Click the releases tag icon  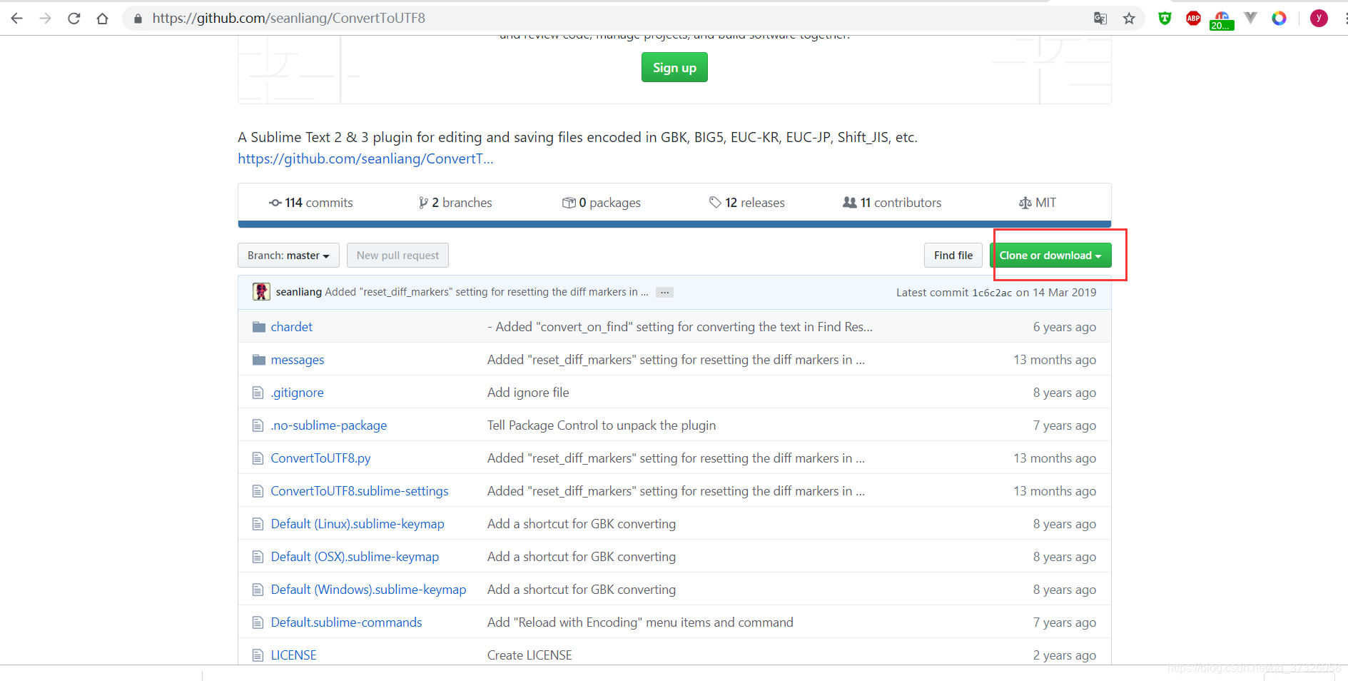[x=715, y=203]
